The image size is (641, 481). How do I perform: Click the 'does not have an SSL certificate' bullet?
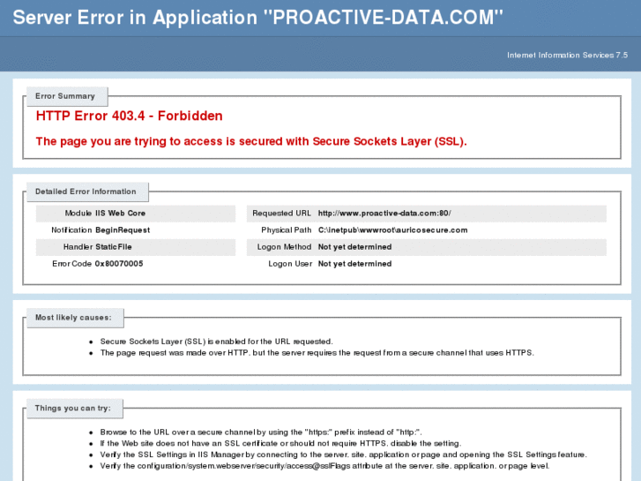(281, 443)
